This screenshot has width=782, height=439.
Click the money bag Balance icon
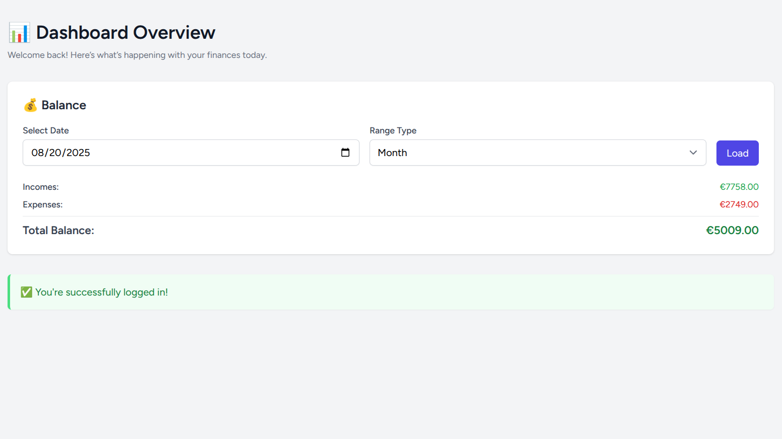[x=31, y=105]
